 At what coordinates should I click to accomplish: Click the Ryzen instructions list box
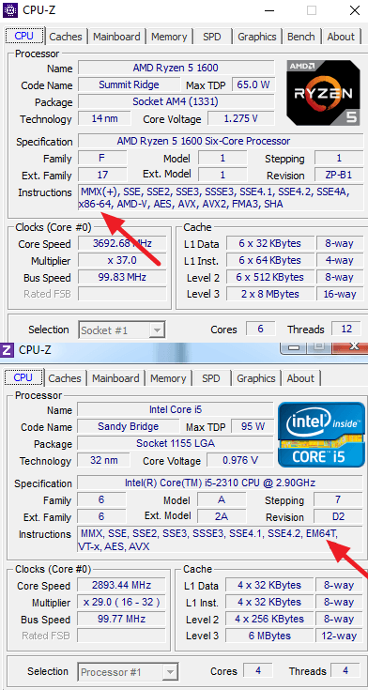click(x=221, y=197)
